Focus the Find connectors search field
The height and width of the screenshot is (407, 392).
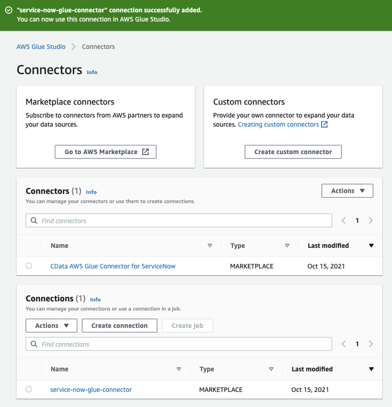pyautogui.click(x=179, y=221)
